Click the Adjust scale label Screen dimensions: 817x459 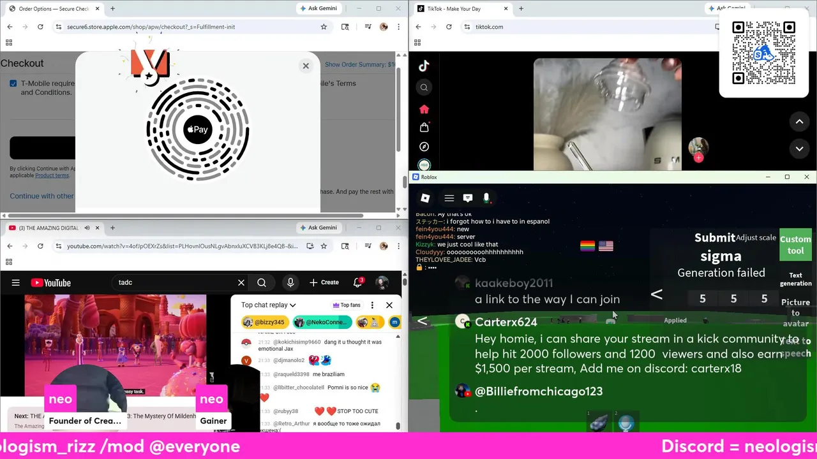[756, 238]
